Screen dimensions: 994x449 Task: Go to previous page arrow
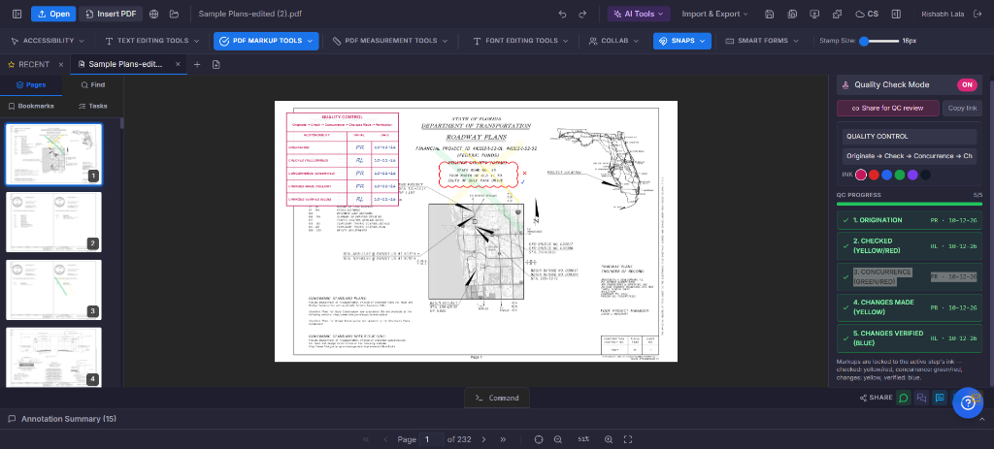(384, 439)
